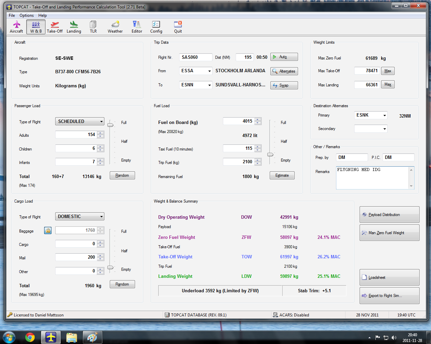Screen dimensions: 431x344
Task: Click the passenger load slider handle
Action: [x=110, y=125]
